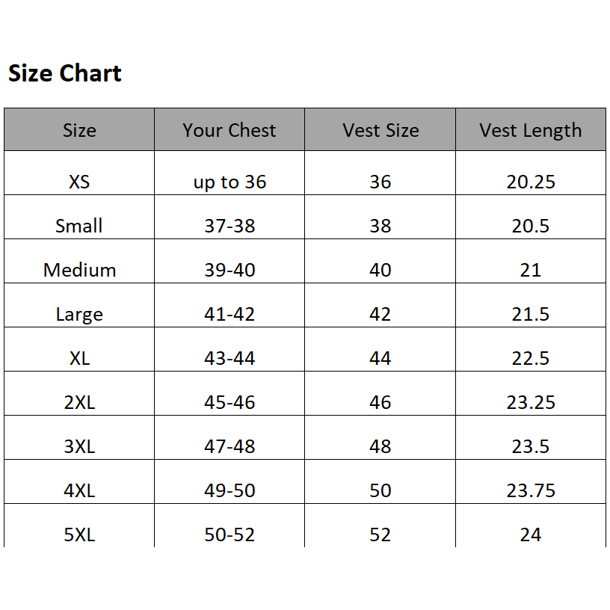Click the 4XL size cell
The height and width of the screenshot is (610, 610).
(x=79, y=490)
